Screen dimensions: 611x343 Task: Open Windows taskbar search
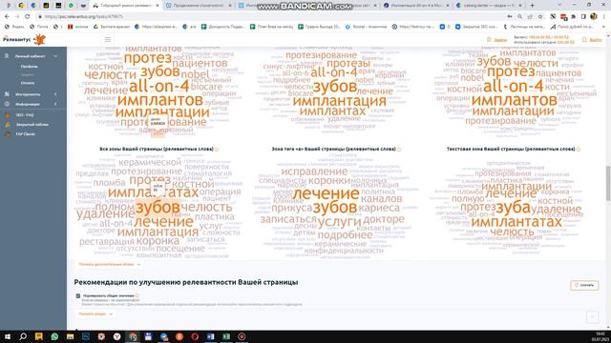[x=23, y=336]
